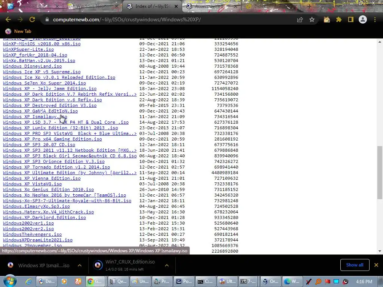The height and width of the screenshot is (287, 383).
Task: Open WindowsTheAvengers.iso link
Action: pyautogui.click(x=32, y=235)
